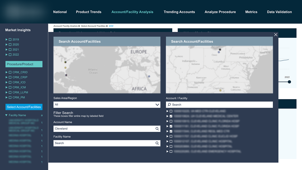Image resolution: width=302 pixels, height=170 pixels.
Task: Tick the CRM_LLPM checkbox
Action: click(10, 92)
